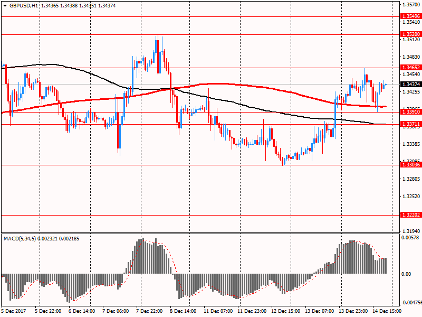
Task: Select the 1.35496 price level label
Action: tap(411, 16)
